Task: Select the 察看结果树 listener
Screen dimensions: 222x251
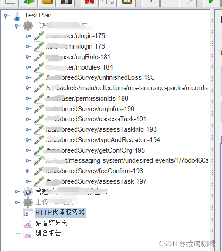Action: point(51,223)
